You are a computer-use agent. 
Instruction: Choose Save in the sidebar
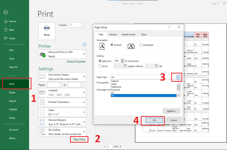(12, 58)
